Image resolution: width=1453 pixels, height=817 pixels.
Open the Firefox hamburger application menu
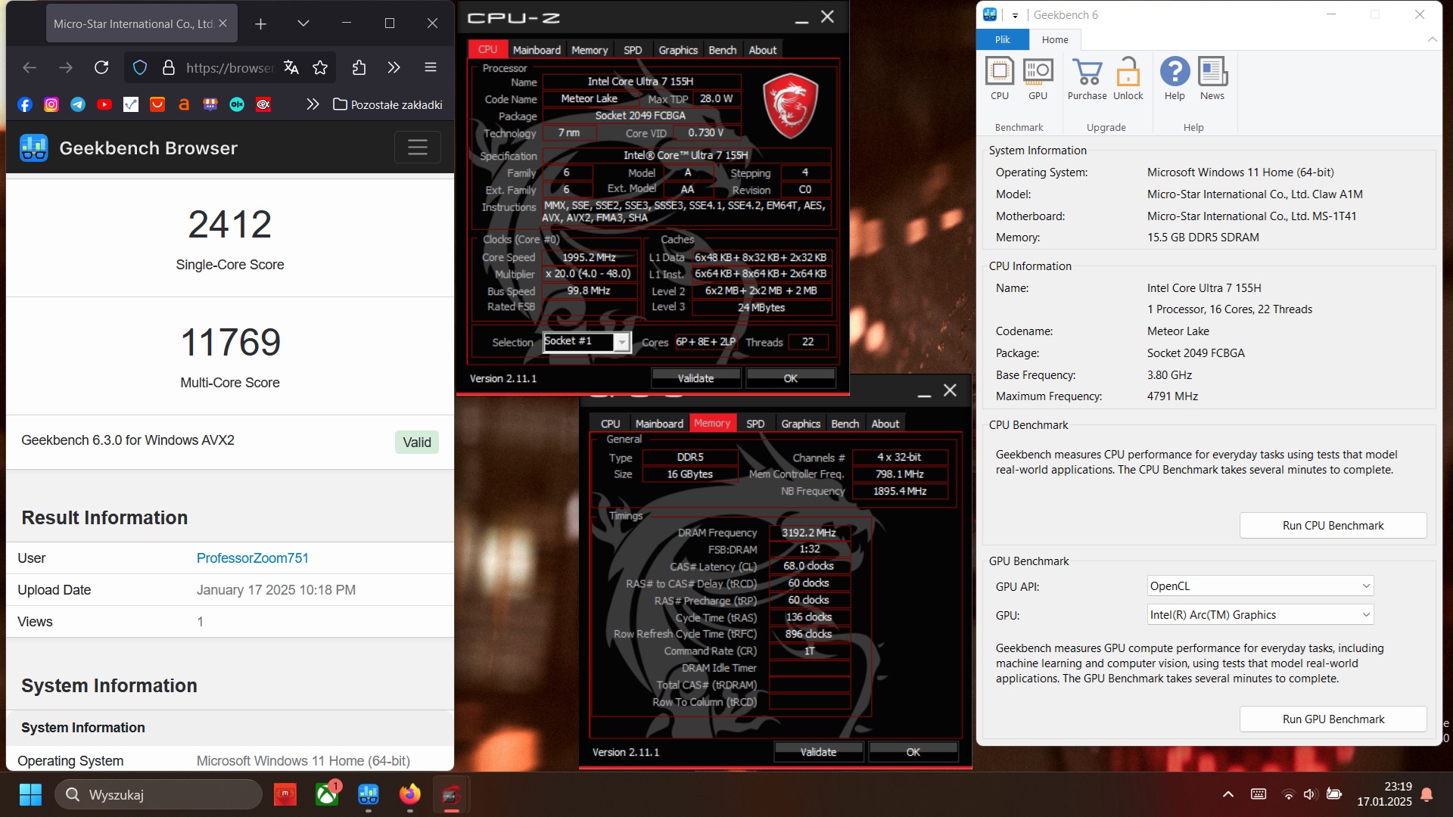click(431, 67)
